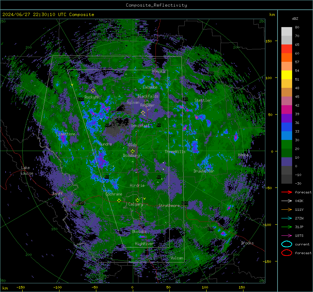
Task: Click the green 31JP arrow icon
Action: click(x=287, y=227)
